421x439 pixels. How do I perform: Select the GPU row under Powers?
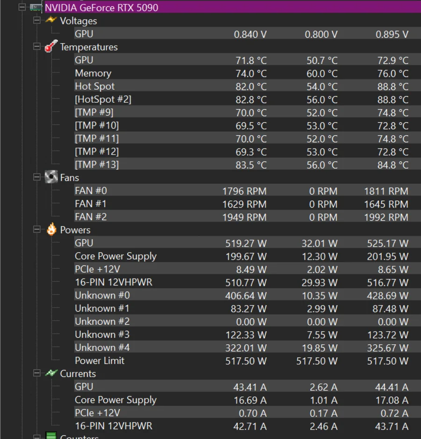click(247, 243)
